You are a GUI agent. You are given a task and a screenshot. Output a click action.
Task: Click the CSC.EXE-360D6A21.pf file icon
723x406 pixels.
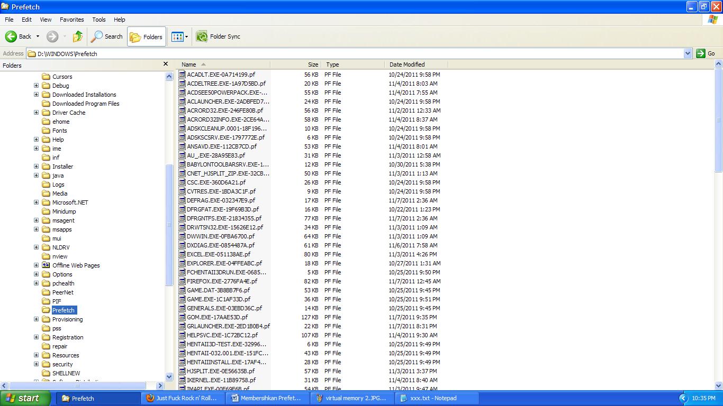point(182,182)
